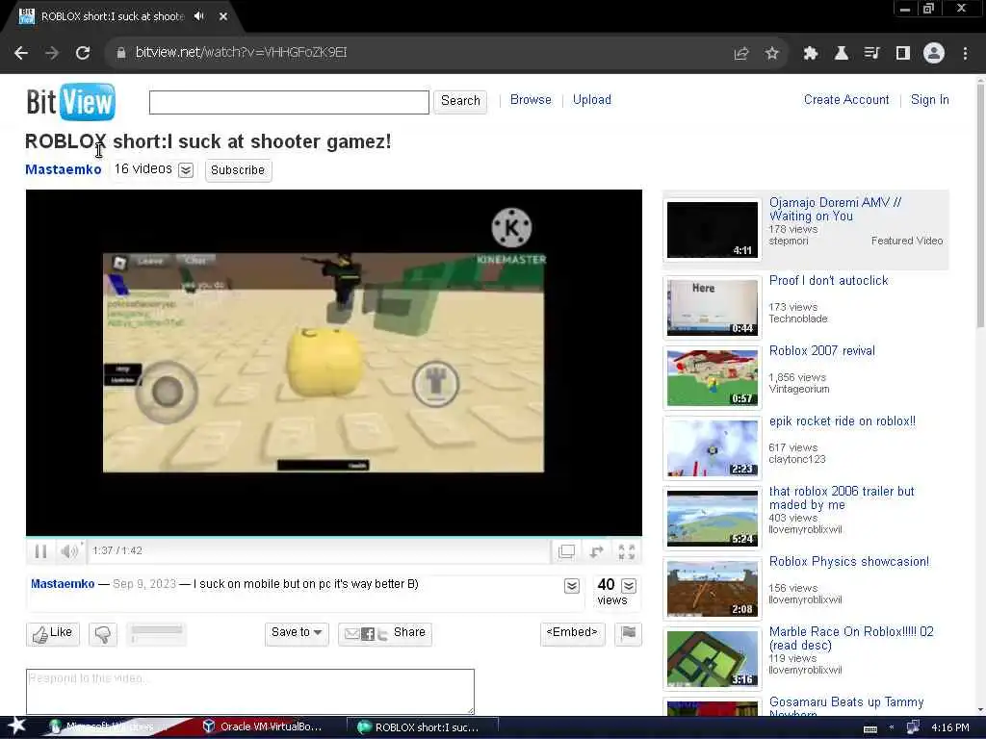
Task: Go back with the browser back arrow
Action: click(x=21, y=53)
